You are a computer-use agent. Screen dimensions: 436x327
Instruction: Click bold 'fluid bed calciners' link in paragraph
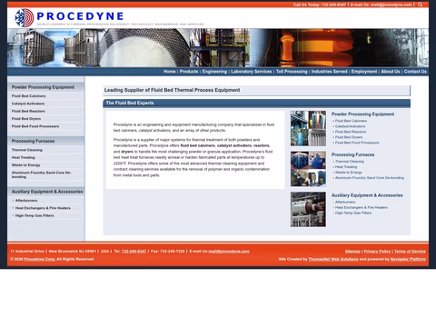click(x=197, y=145)
